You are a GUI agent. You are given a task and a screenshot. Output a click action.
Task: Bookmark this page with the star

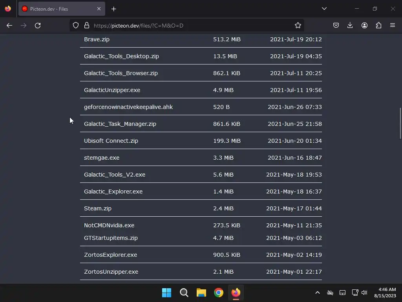298,26
